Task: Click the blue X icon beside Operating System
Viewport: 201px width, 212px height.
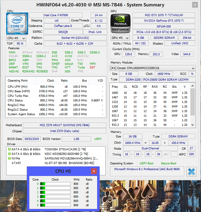Action: [192, 172]
